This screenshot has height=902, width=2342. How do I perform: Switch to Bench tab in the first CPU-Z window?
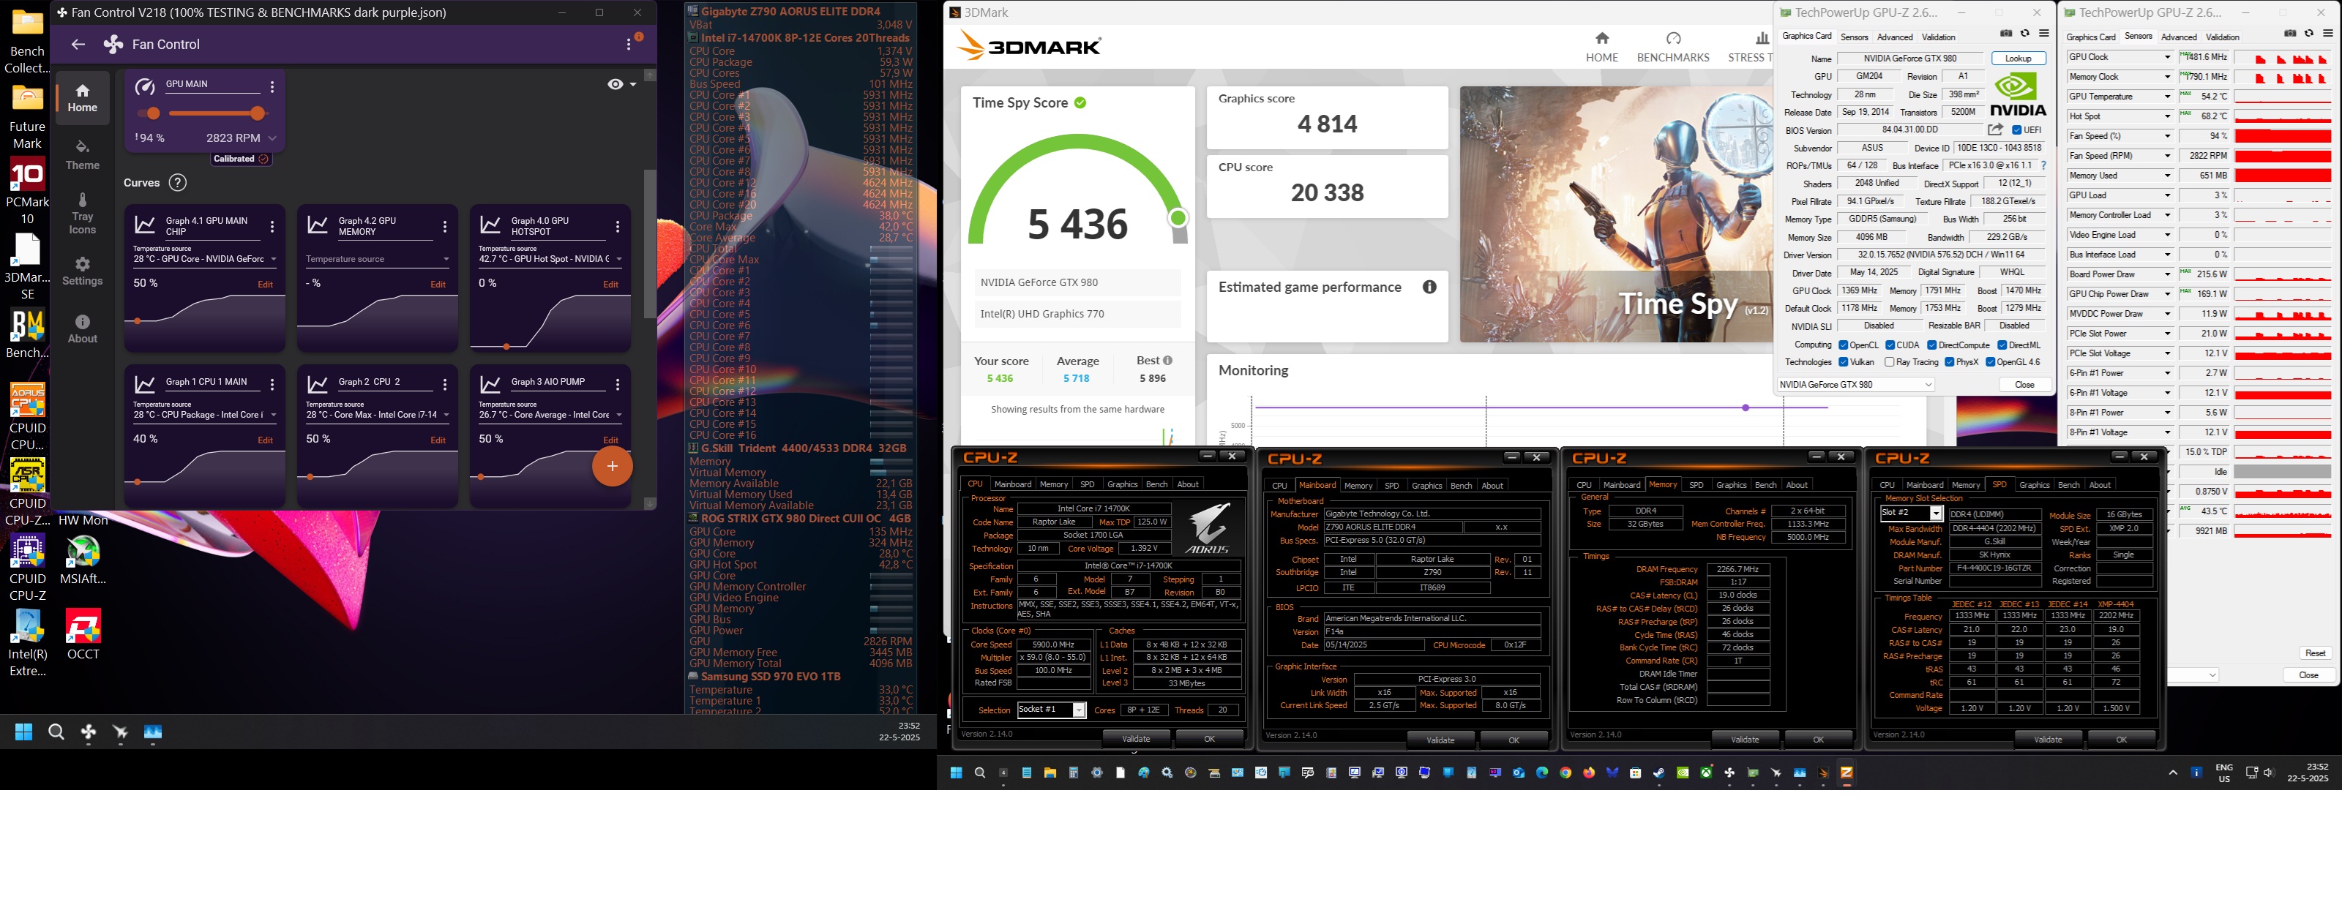click(x=1156, y=485)
